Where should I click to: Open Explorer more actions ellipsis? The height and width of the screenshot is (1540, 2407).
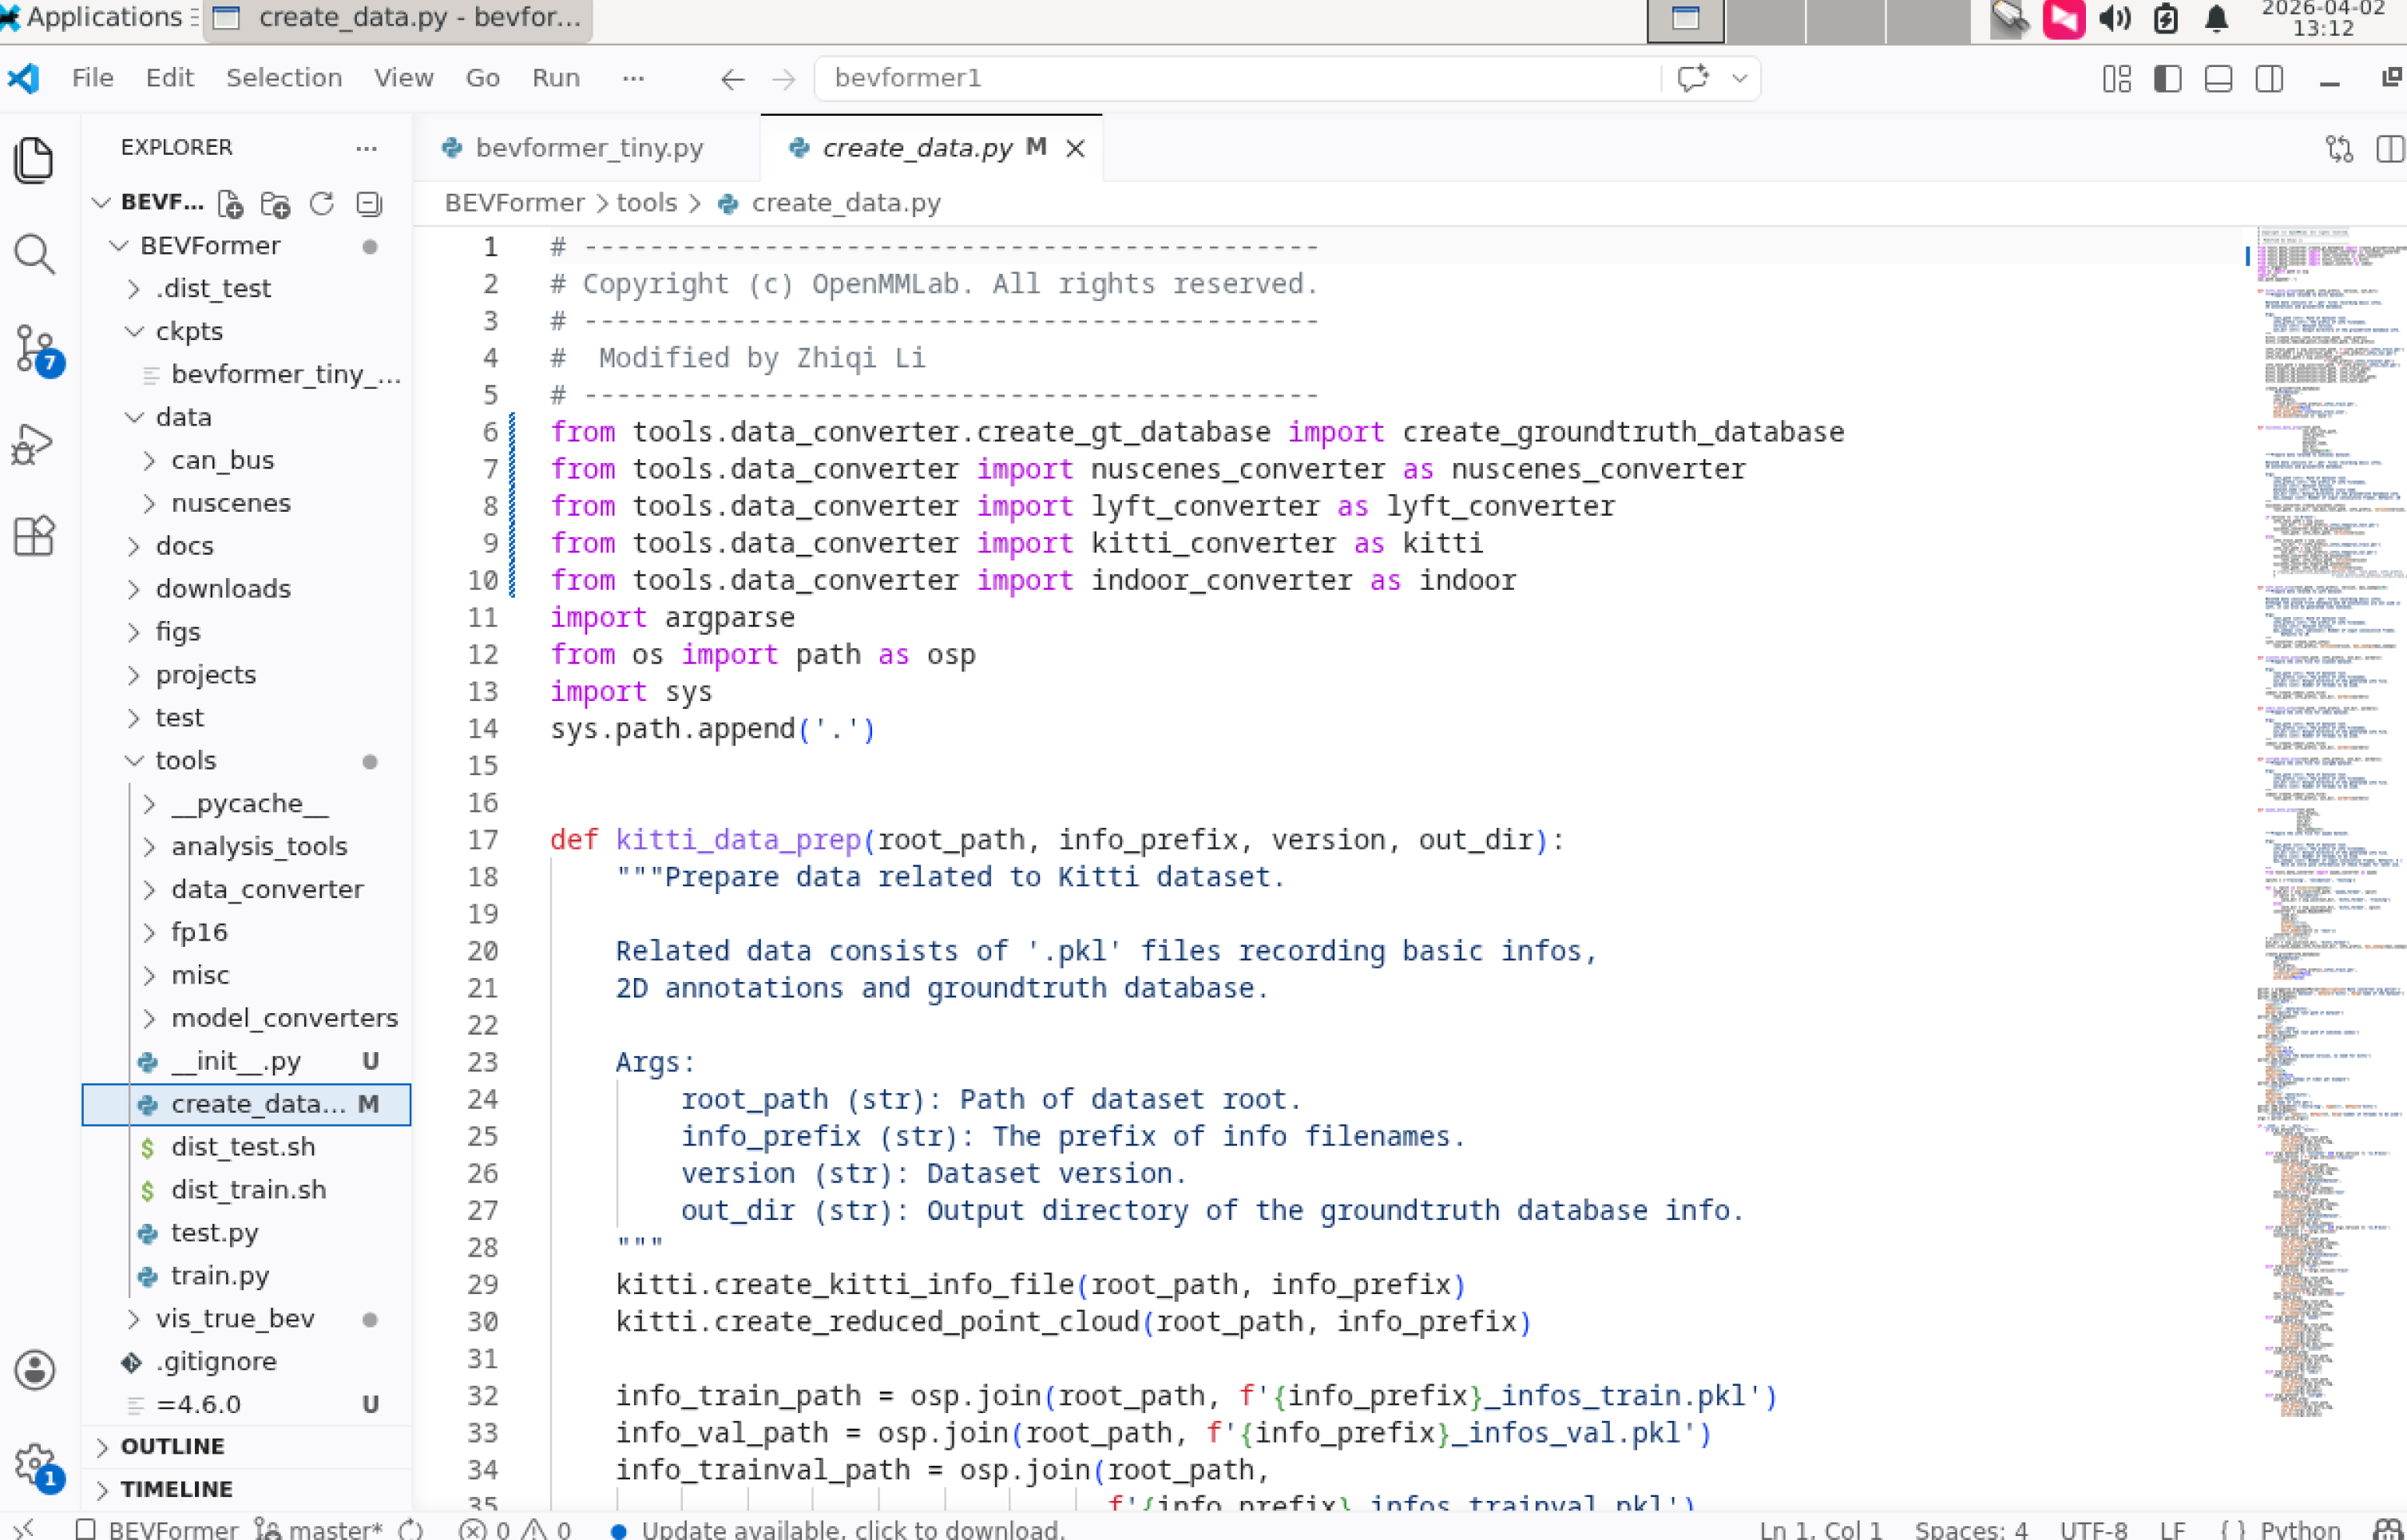click(367, 148)
